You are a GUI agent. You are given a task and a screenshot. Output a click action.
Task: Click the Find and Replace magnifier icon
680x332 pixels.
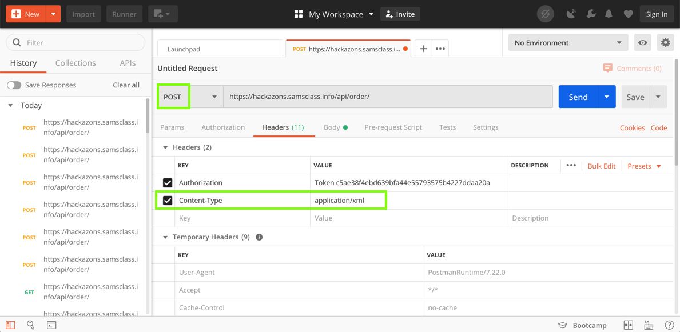[31, 325]
